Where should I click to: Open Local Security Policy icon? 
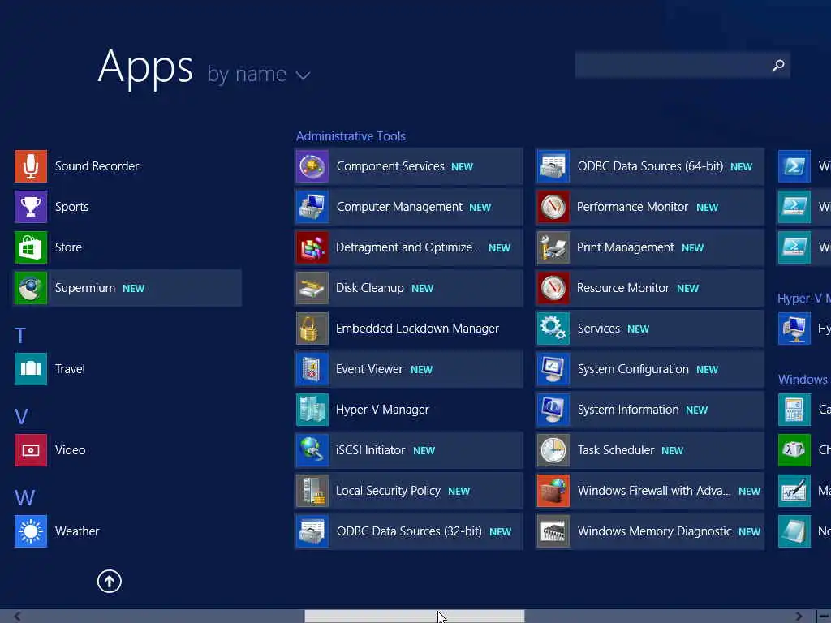[312, 491]
